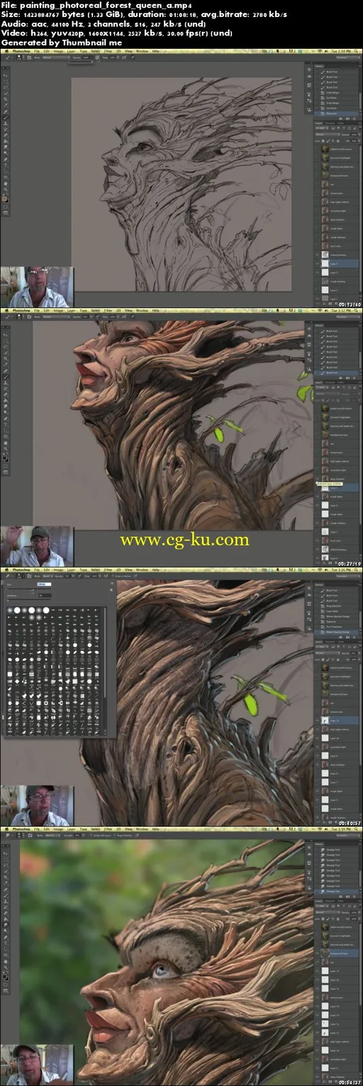The width and height of the screenshot is (363, 1086).
Task: Toggle visibility of Layer 17 in 00:54:37 frame
Action: point(318,973)
